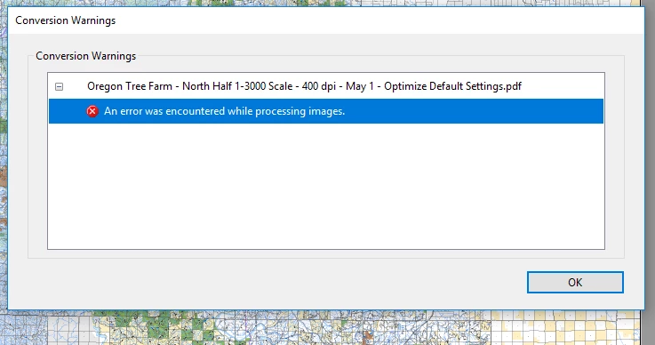Click the red error X icon

[x=92, y=111]
